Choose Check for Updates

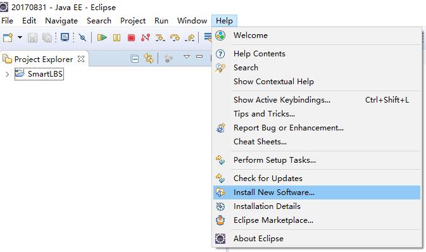pyautogui.click(x=316, y=179)
